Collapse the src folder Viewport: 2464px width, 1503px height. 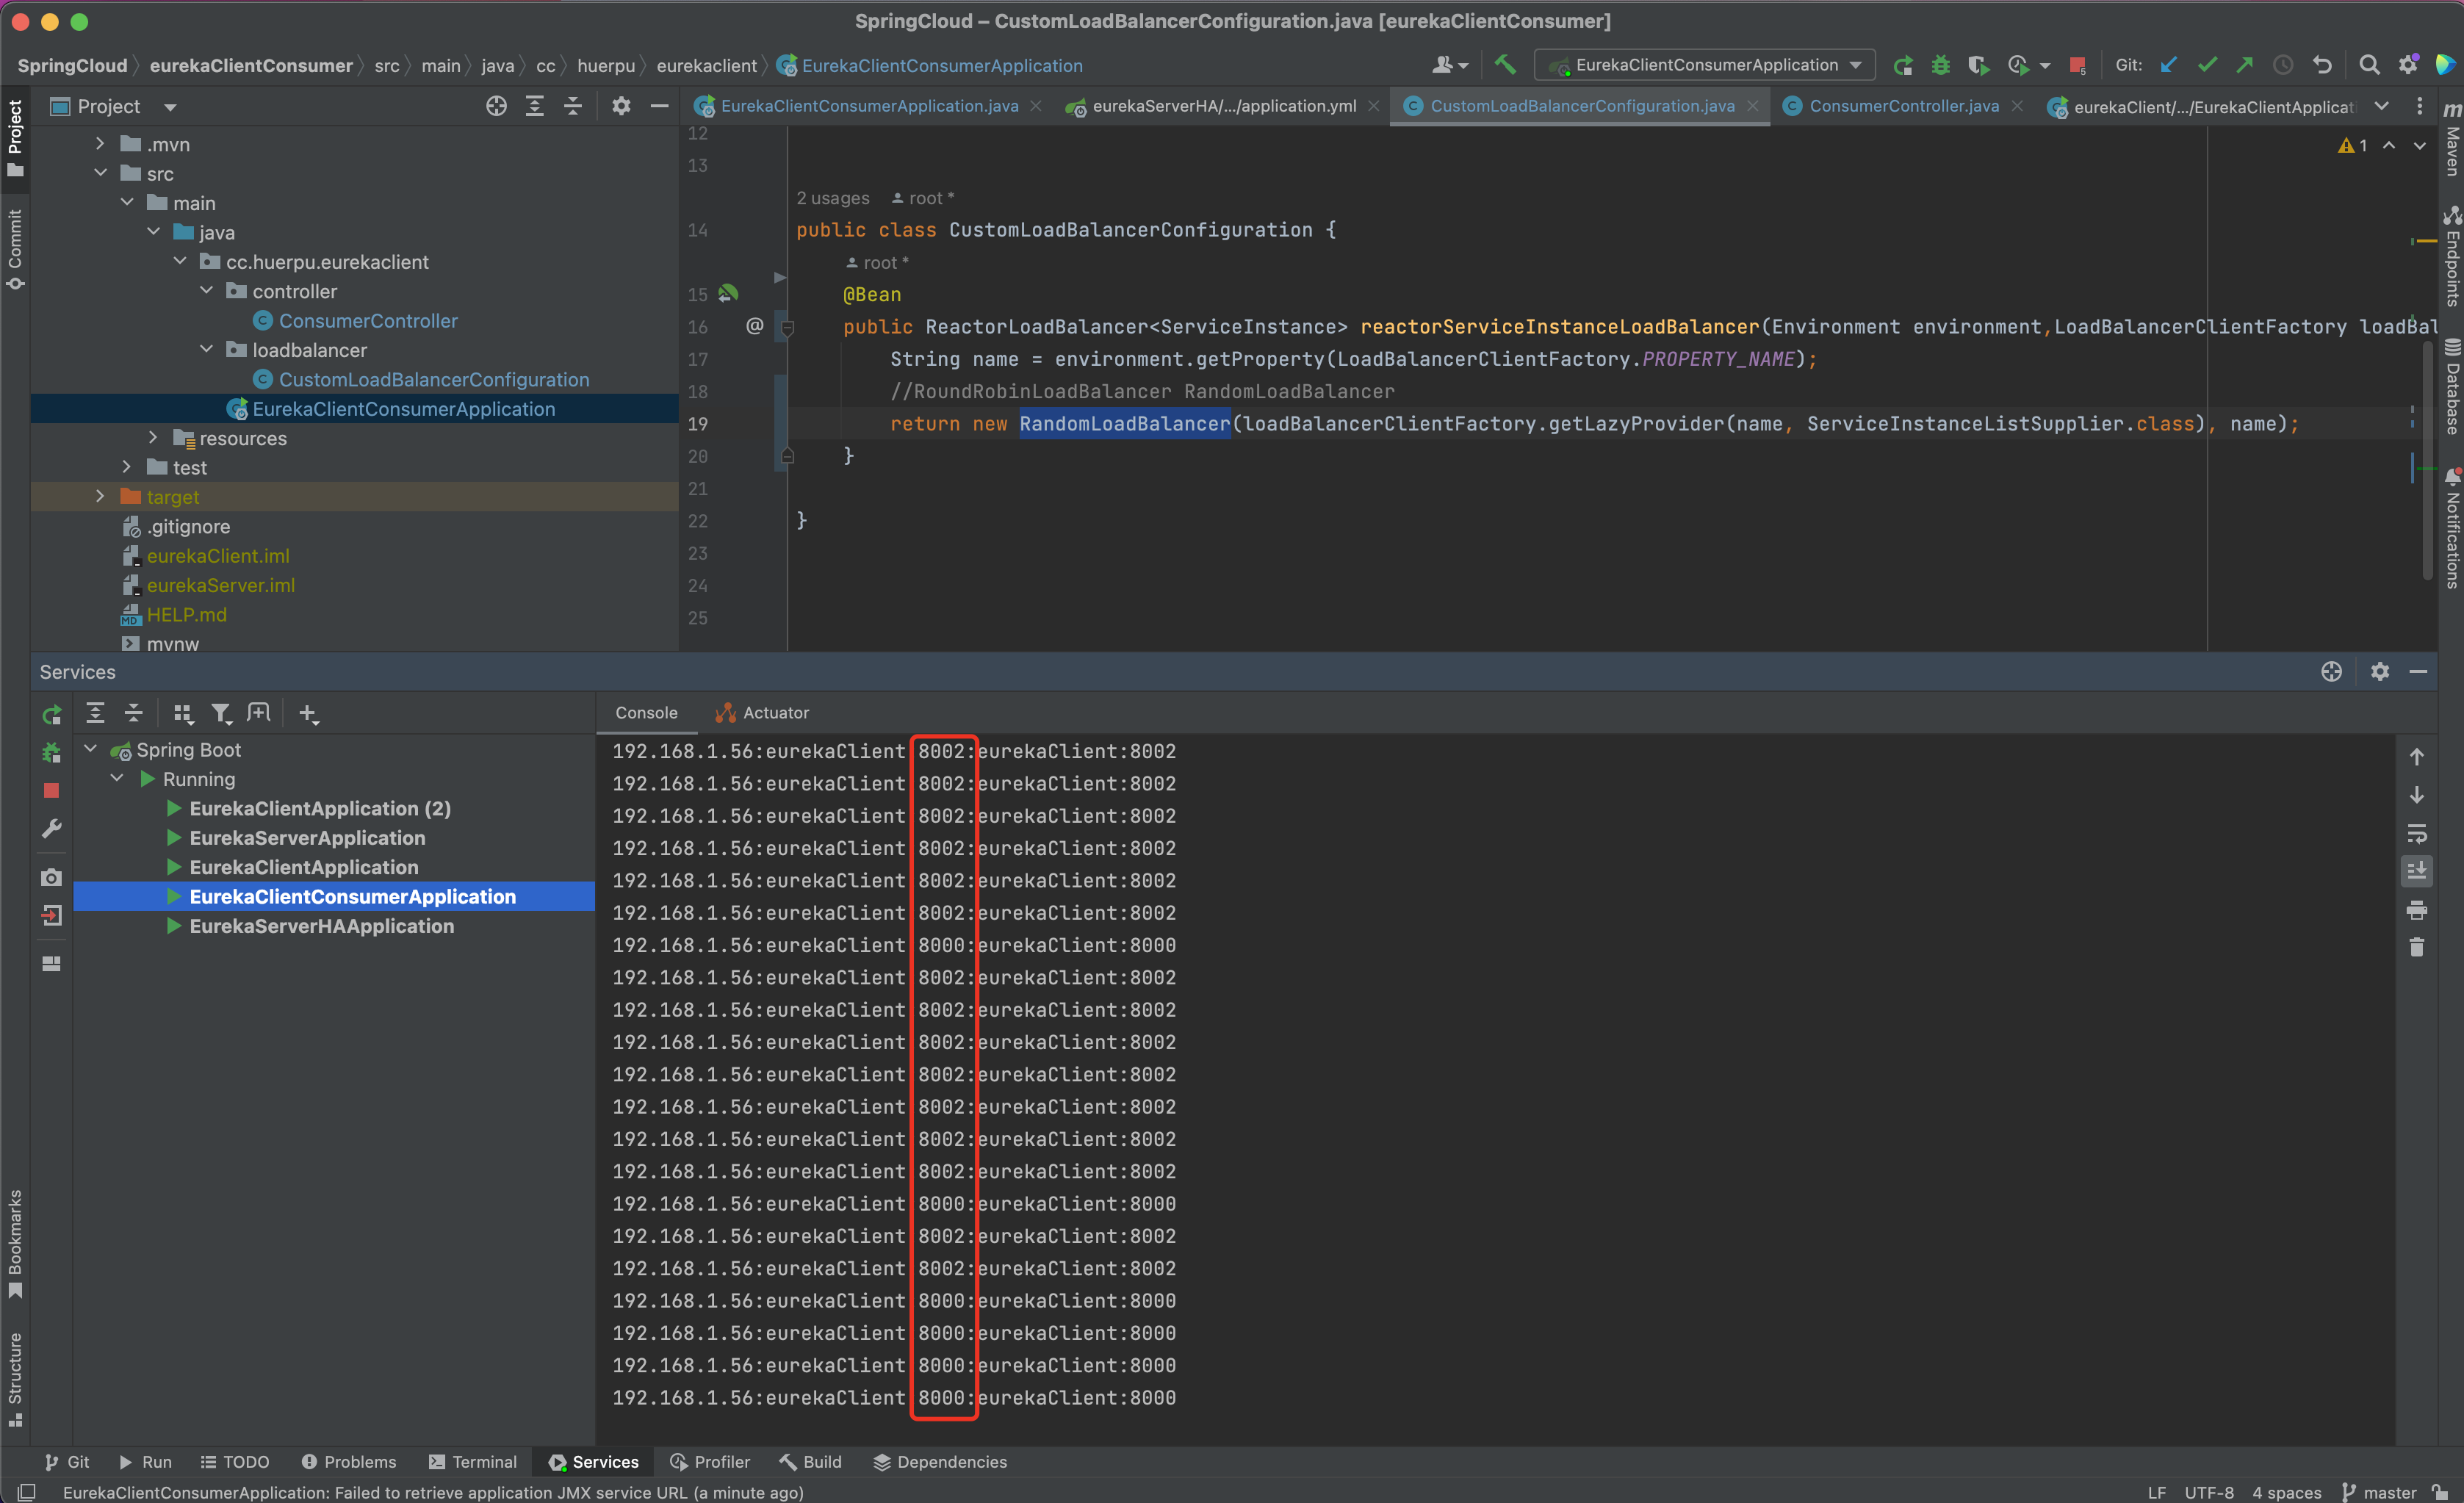[99, 173]
